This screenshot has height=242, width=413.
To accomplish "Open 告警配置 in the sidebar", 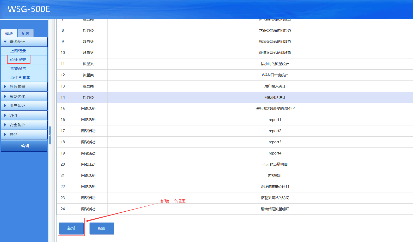I will point(18,69).
